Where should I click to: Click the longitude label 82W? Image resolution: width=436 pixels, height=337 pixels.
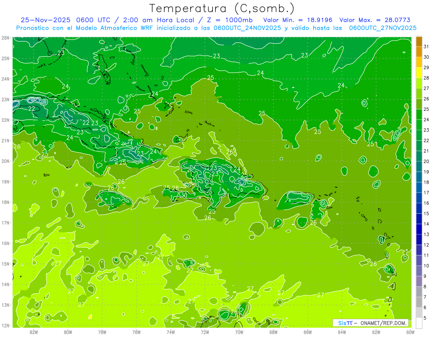[x=34, y=332]
